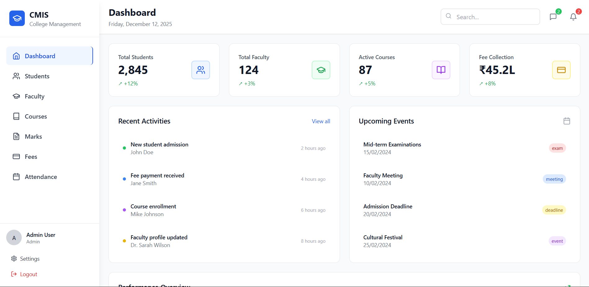This screenshot has height=287, width=589.
Task: Open the Faculty Meeting event
Action: pos(465,179)
